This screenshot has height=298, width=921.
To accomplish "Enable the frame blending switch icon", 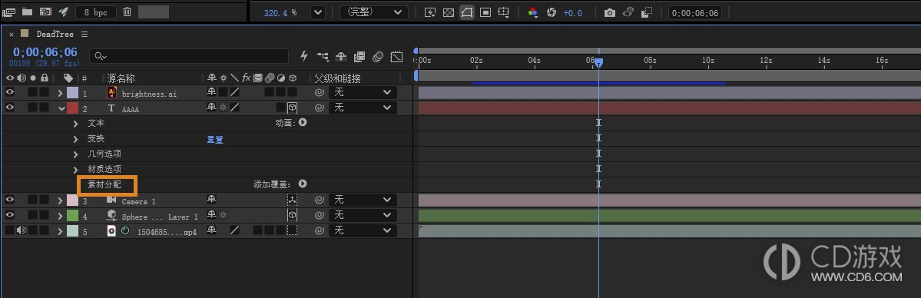I will 359,56.
